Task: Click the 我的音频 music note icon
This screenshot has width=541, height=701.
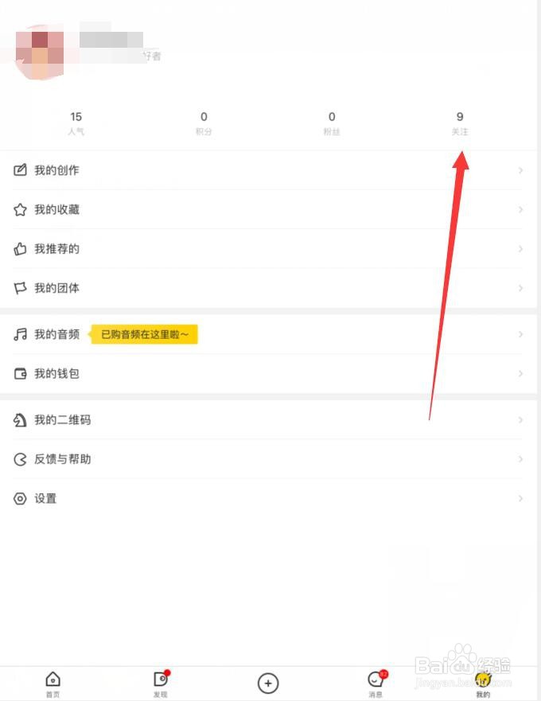Action: [x=21, y=335]
